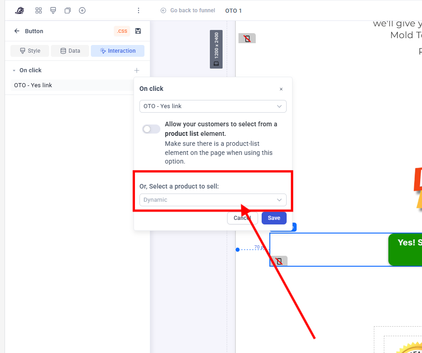422x353 pixels.
Task: Open the Dynamic product dropdown
Action: tap(213, 200)
